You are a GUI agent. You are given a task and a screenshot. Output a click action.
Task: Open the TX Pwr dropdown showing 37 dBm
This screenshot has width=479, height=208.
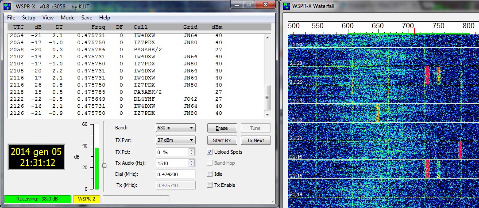(175, 140)
